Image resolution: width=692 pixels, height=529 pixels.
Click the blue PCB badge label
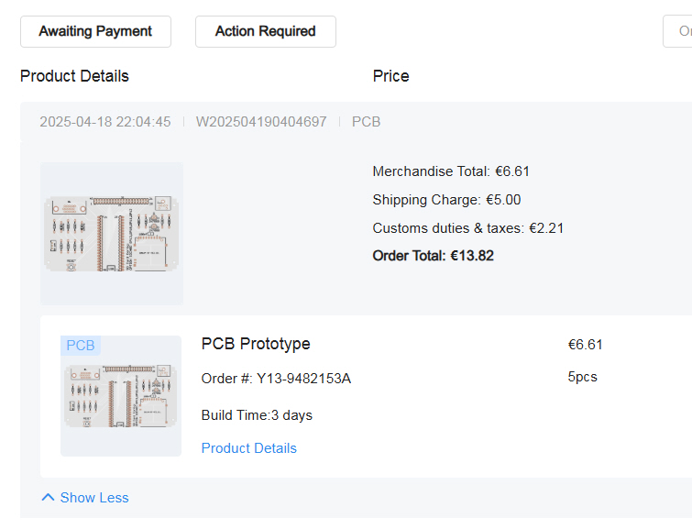(81, 346)
